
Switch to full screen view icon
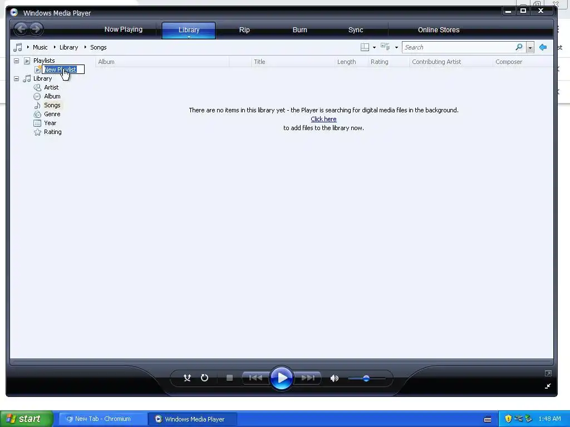548,373
